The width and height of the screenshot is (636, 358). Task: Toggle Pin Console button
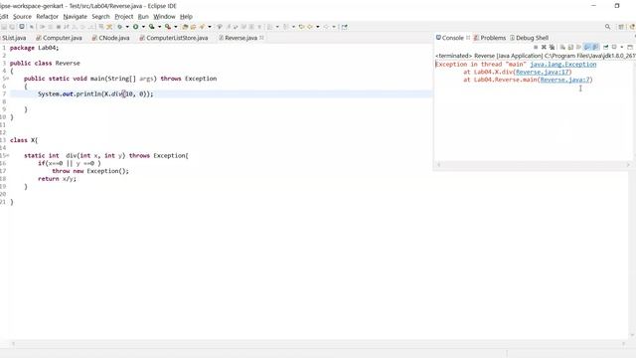tap(605, 47)
